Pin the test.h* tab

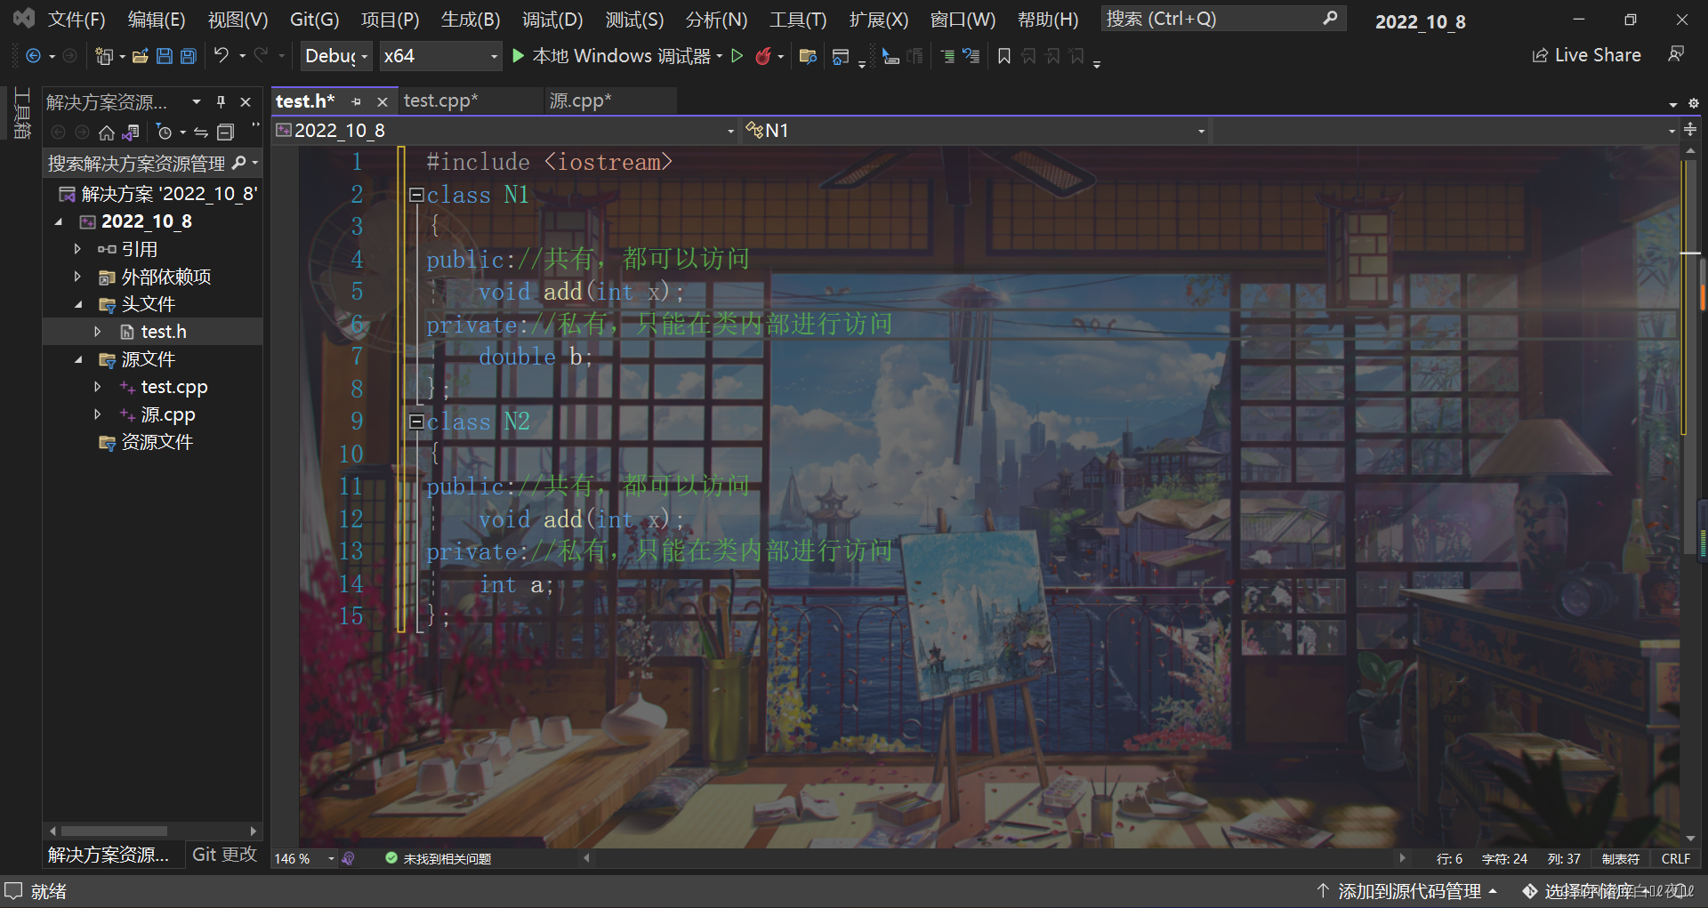click(x=357, y=102)
